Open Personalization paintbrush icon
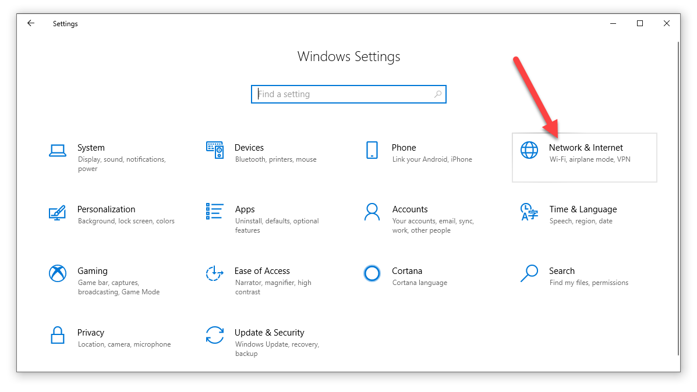This screenshot has width=697, height=392. click(x=57, y=212)
